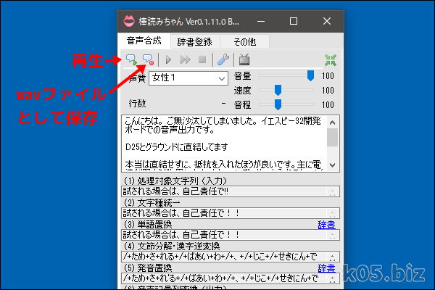Screen dimensions: 435x290
Task: Click the 音程 pitch slider handle
Action: tap(278, 104)
